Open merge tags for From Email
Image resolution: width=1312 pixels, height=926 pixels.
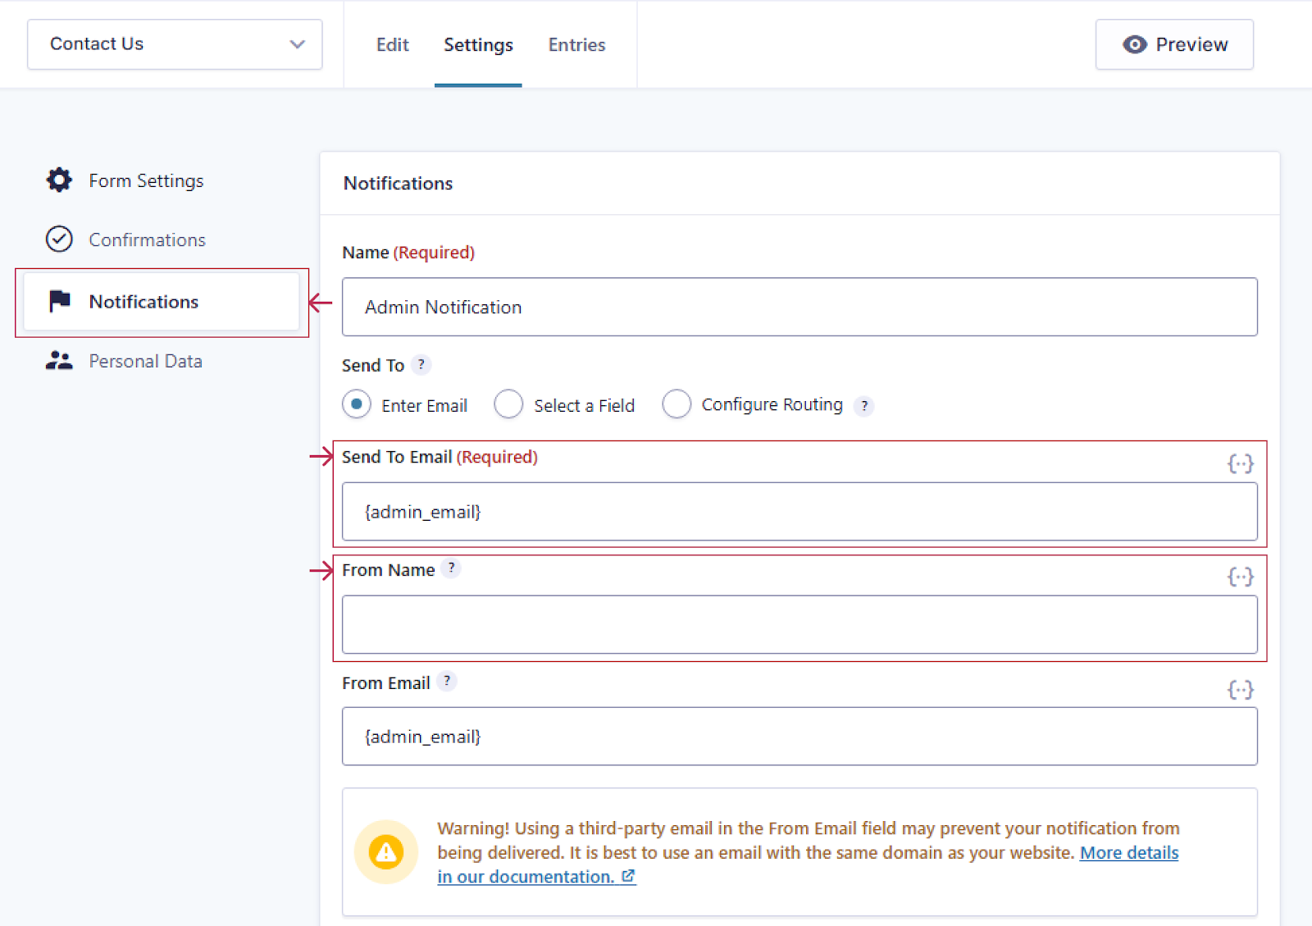[x=1240, y=690]
